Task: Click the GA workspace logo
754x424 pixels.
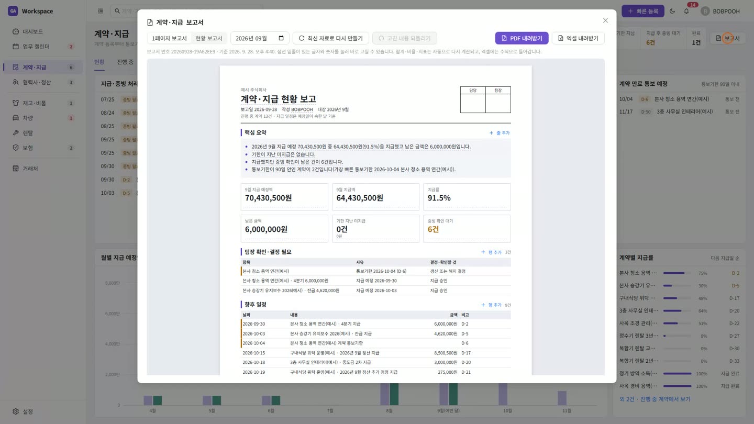Action: [13, 11]
